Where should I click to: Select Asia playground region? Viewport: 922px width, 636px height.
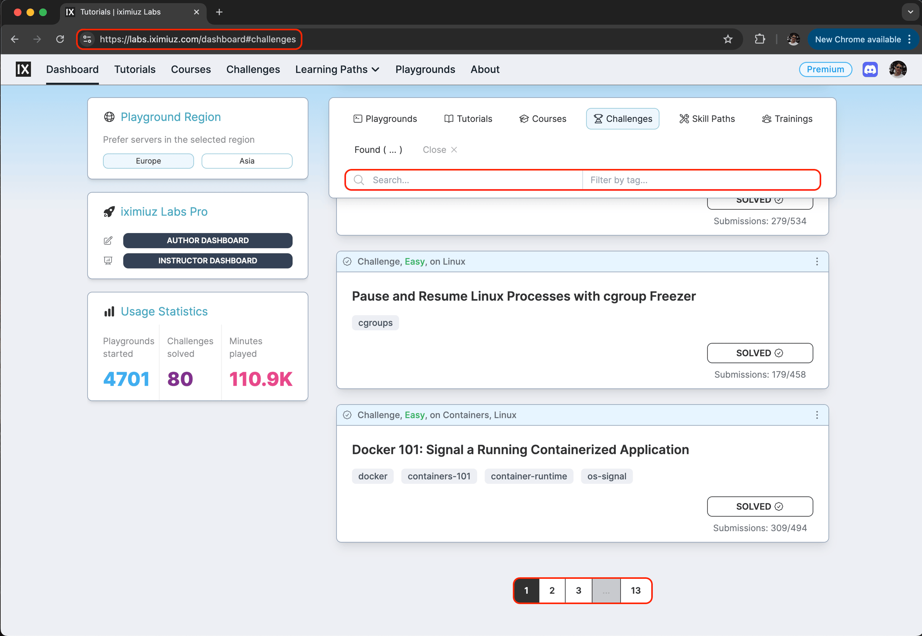coord(247,161)
